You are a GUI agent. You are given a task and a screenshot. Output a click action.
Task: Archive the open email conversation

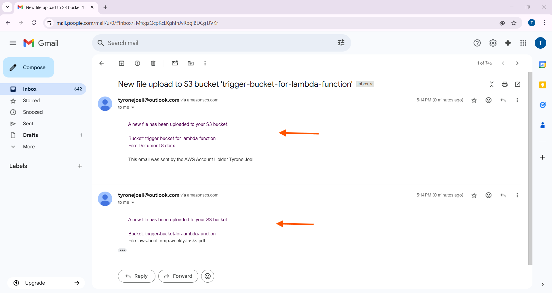pos(121,63)
